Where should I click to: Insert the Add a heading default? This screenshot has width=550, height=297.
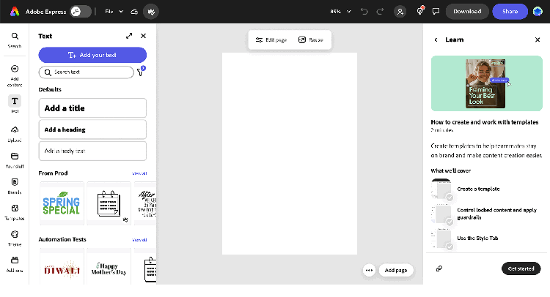pos(92,129)
